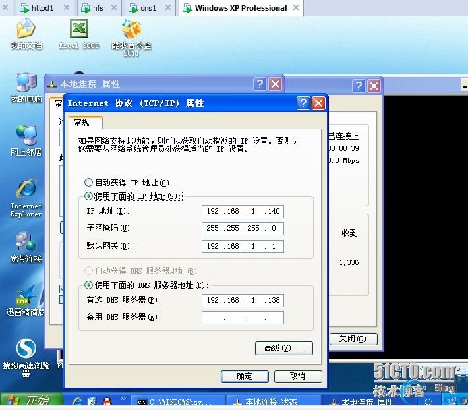Close the dns1 VM tab
468x410 pixels.
click(x=168, y=7)
